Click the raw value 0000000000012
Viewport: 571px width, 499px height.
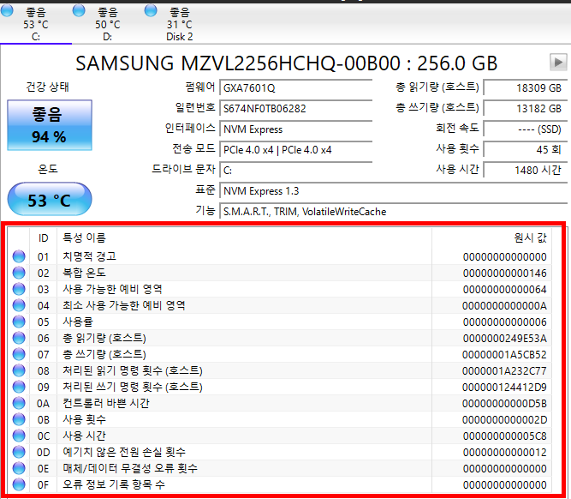pos(505,453)
